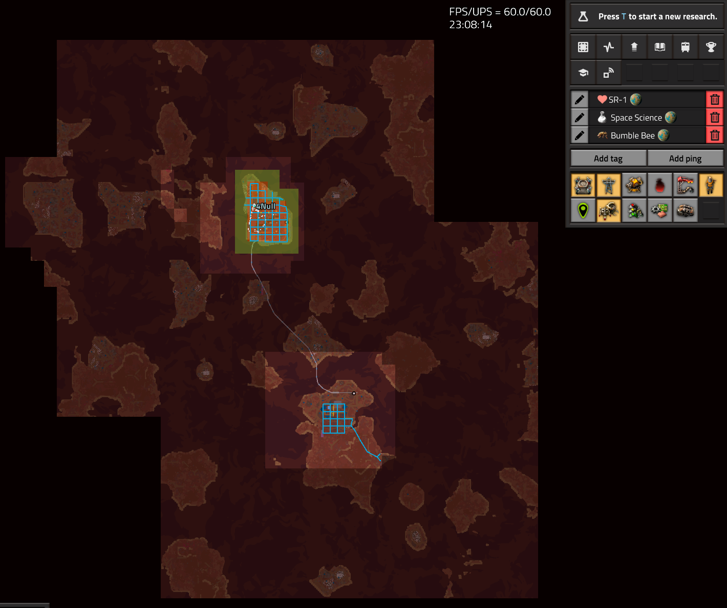Toggle the pollution cloud overlay
Viewport: 727px width, 608px height.
tap(660, 185)
